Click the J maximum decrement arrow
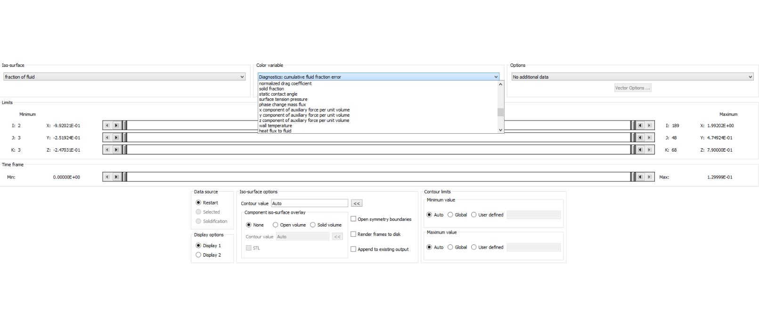The height and width of the screenshot is (323, 759). tap(640, 137)
